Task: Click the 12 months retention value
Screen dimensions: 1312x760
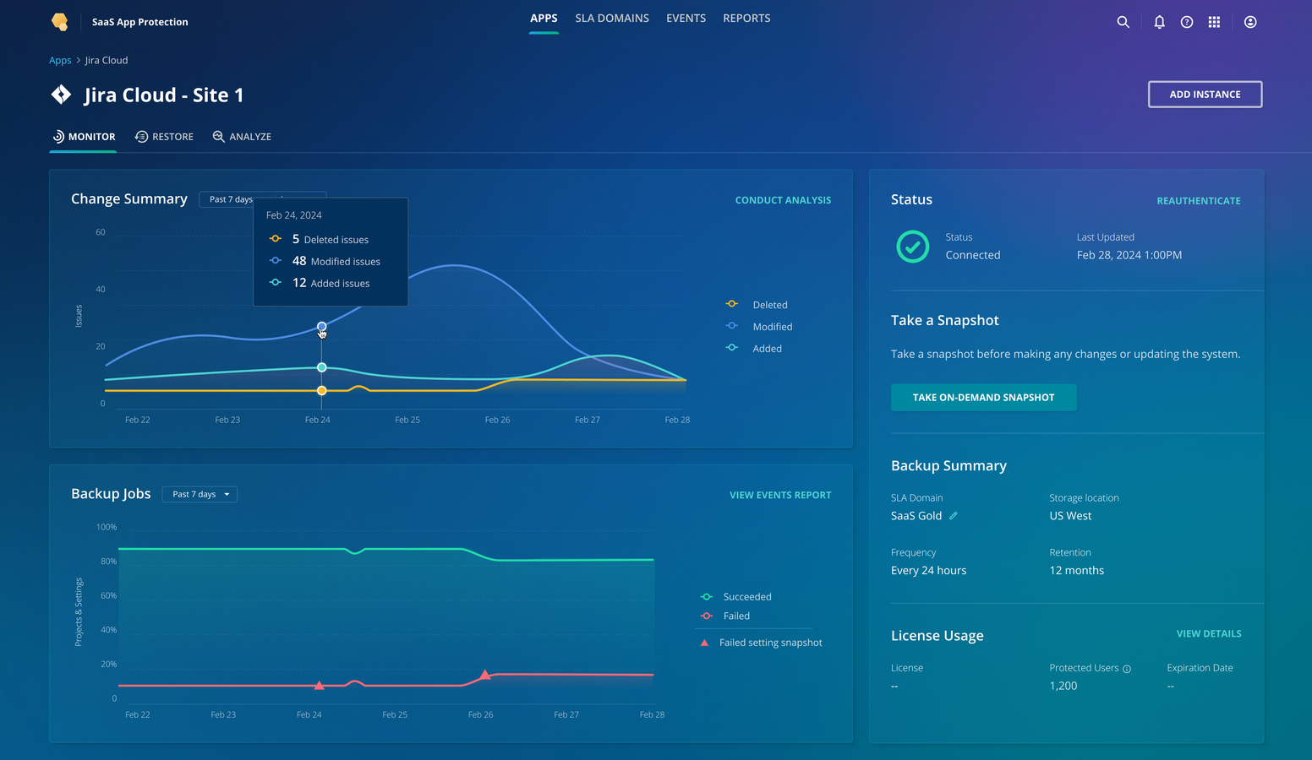Action: [1077, 570]
